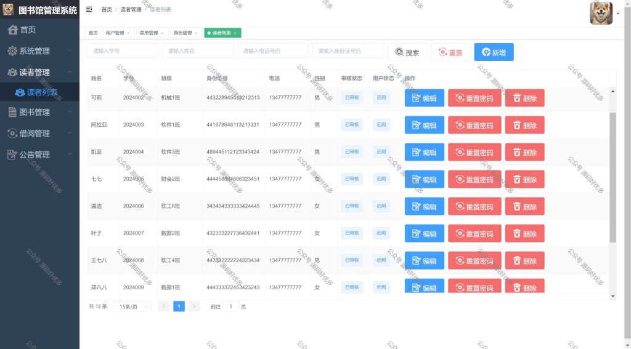Expand the 借阅管理 sidebar menu

pyautogui.click(x=39, y=134)
